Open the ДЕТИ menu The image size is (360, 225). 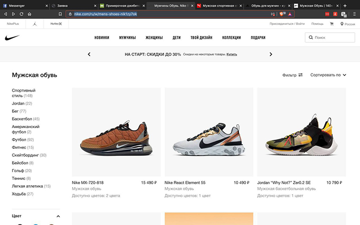click(x=177, y=37)
